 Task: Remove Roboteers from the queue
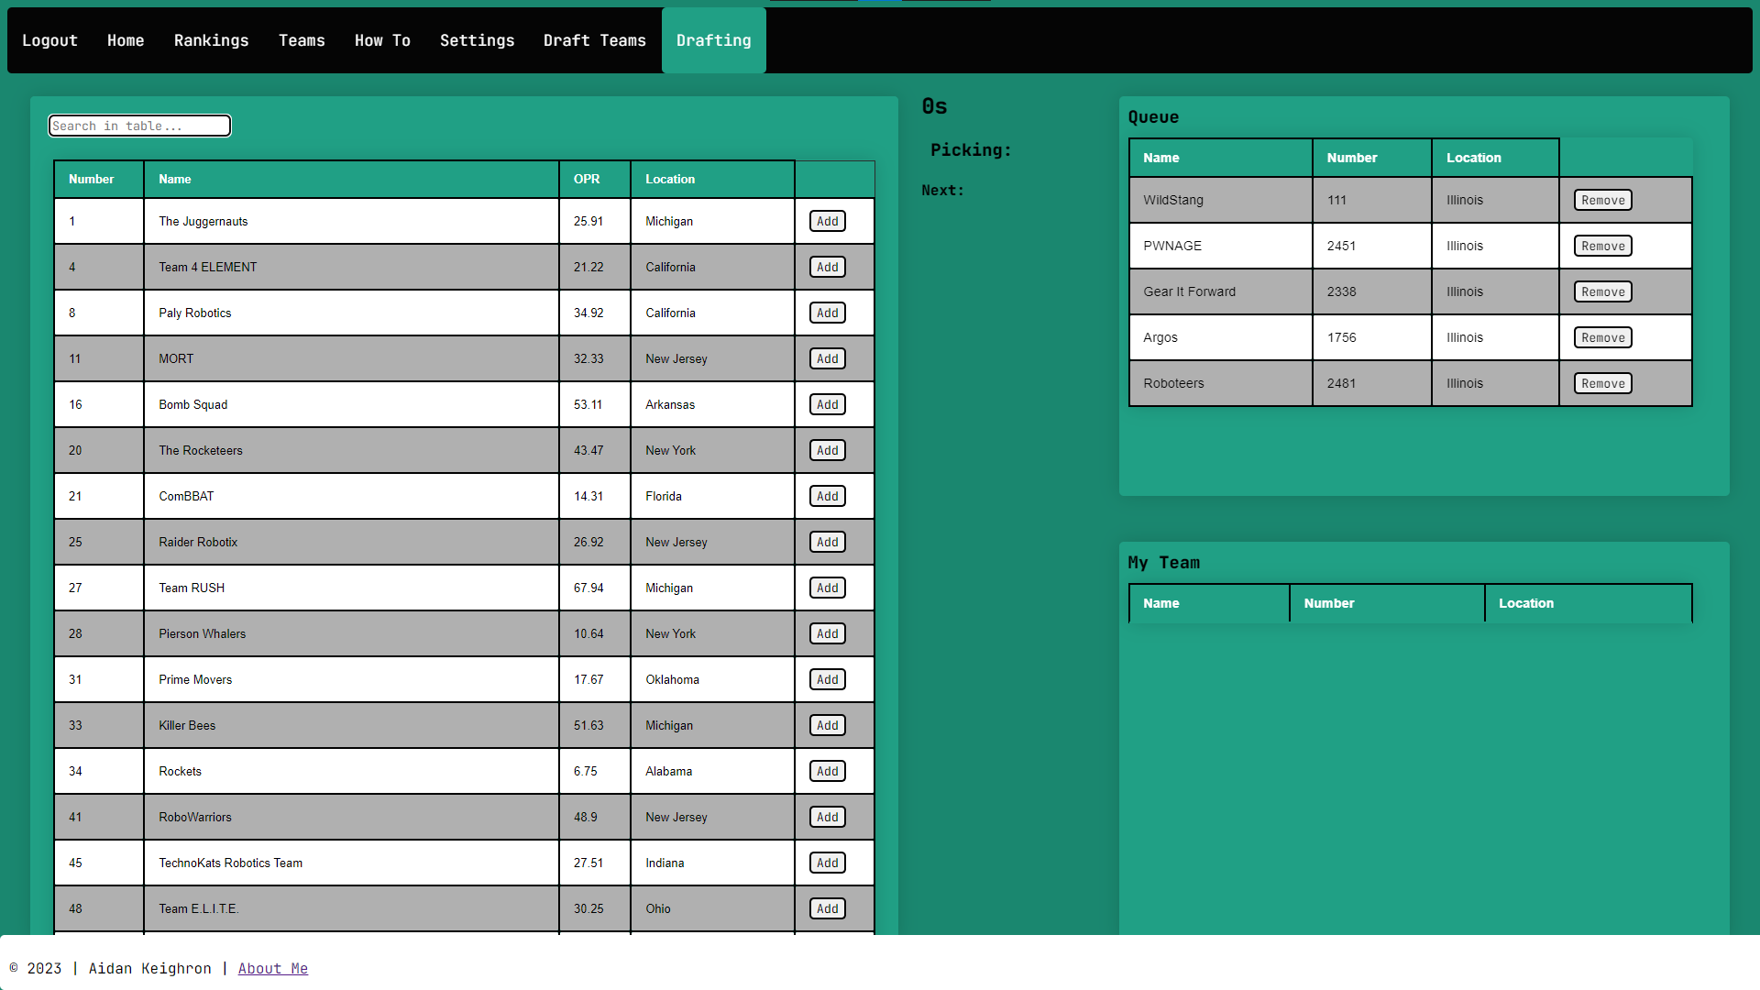1602,383
